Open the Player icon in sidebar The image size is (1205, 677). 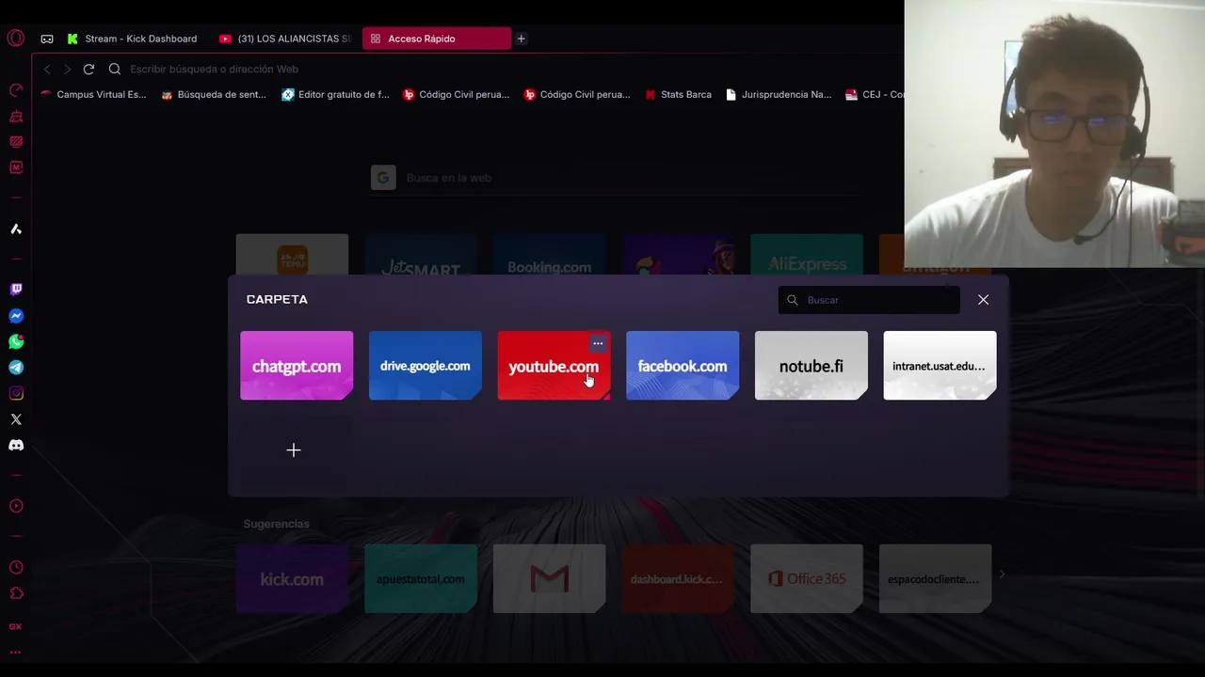[16, 506]
